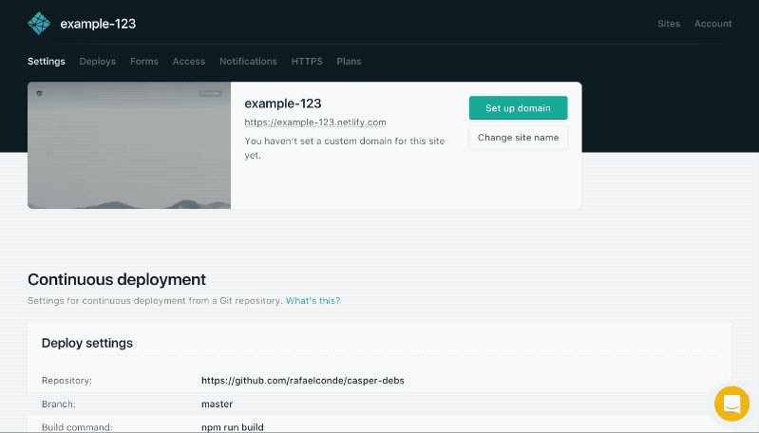Switch to the Deploys tab
759x433 pixels.
point(98,62)
